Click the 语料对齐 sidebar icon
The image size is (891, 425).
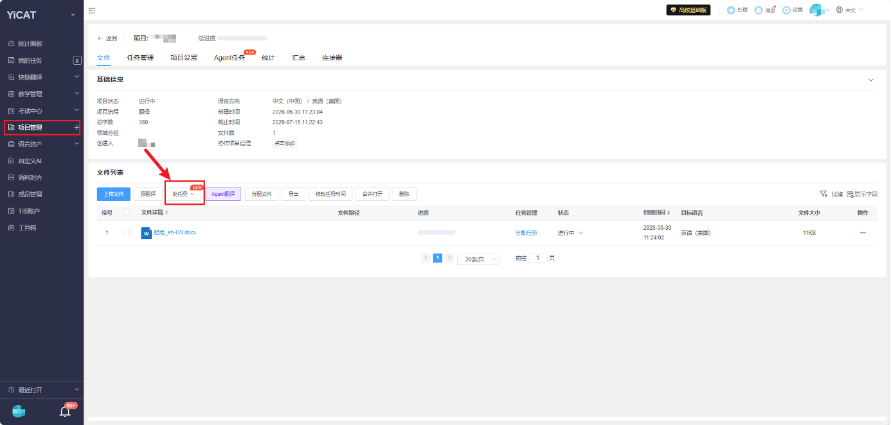(11, 177)
